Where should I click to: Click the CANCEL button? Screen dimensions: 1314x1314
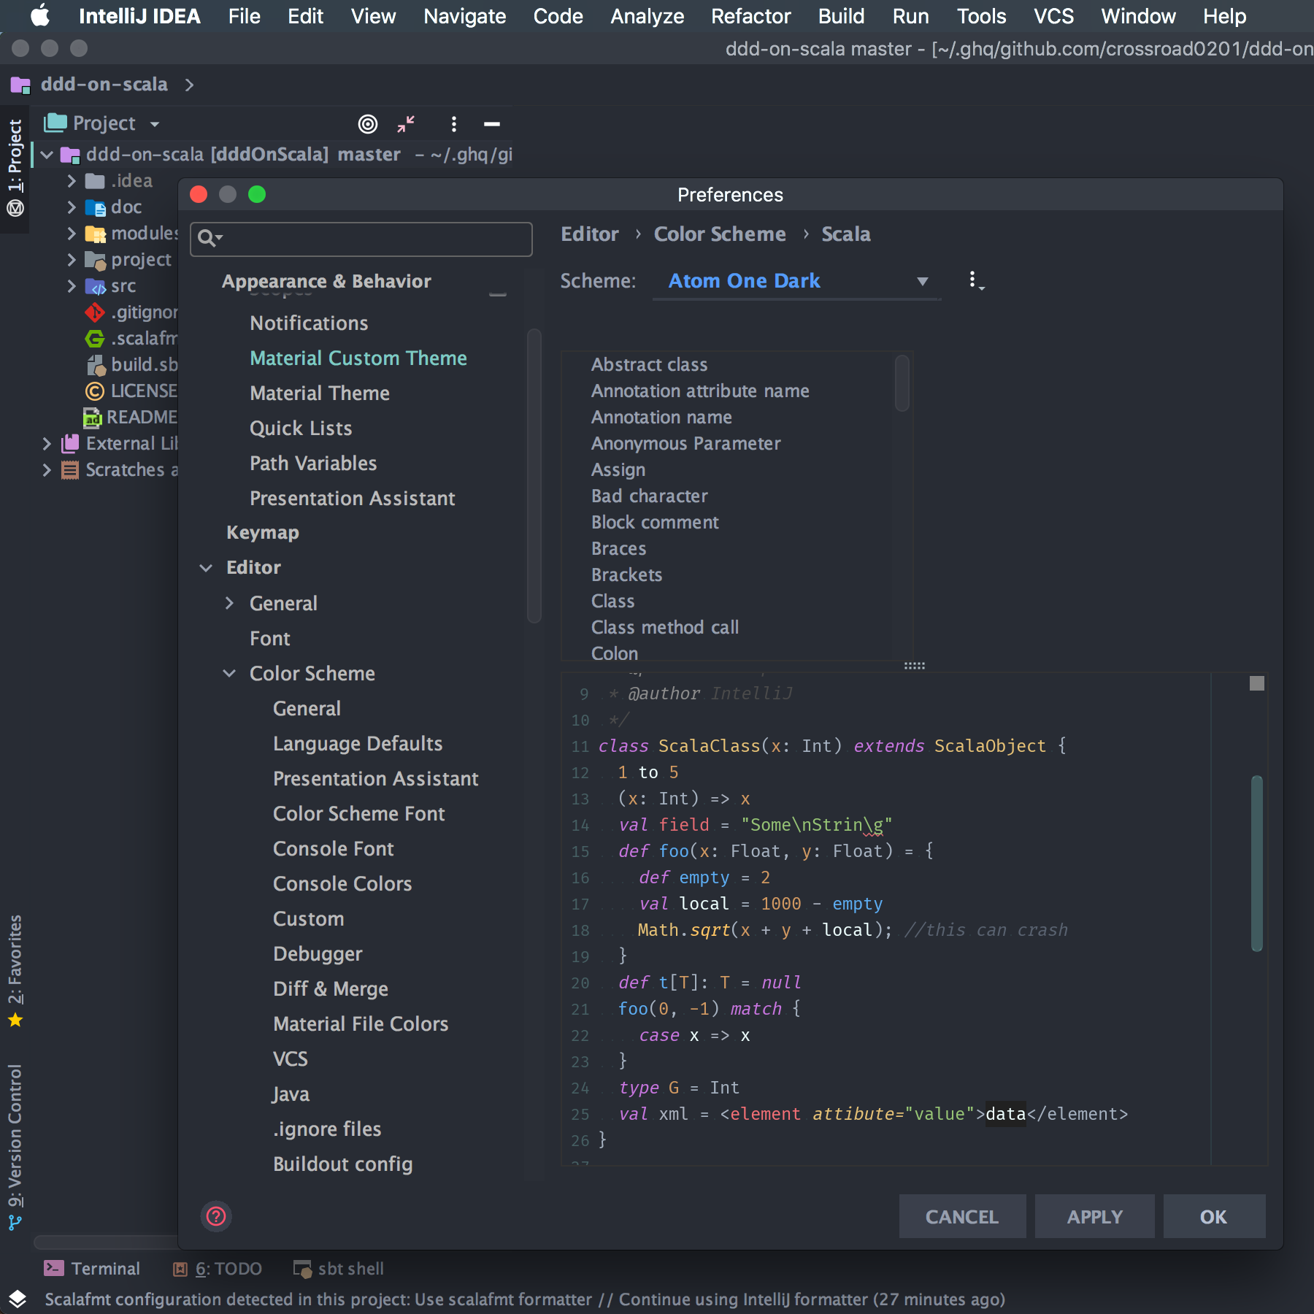962,1216
